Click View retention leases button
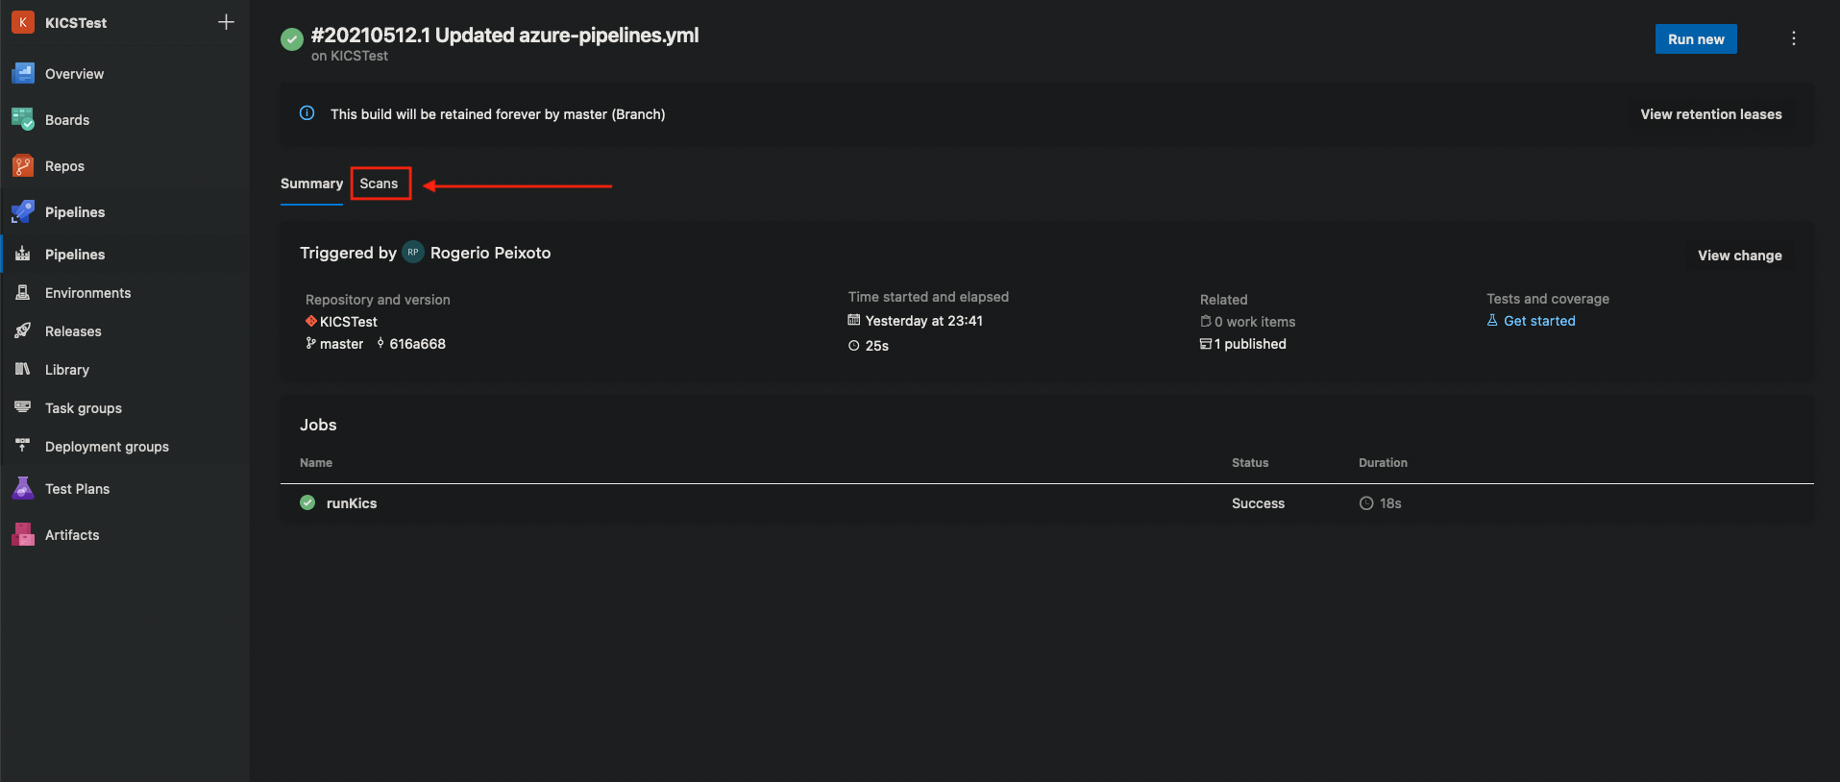The width and height of the screenshot is (1840, 782). (x=1711, y=114)
